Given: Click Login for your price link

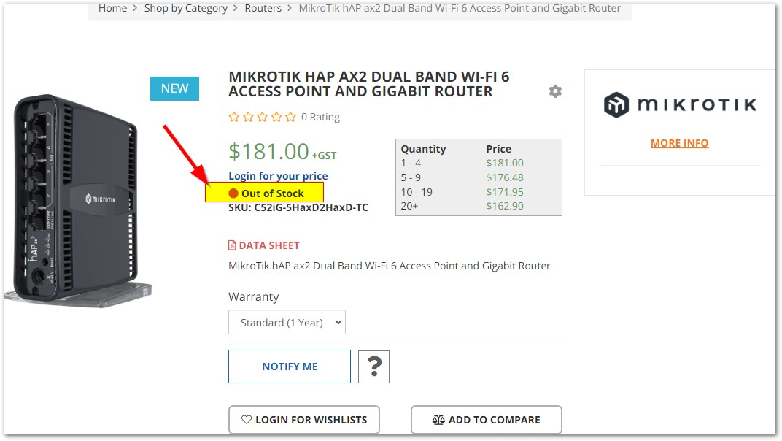Looking at the screenshot, I should 278,176.
